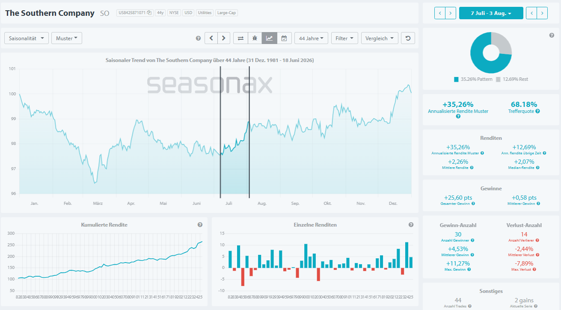Click the NYSE exchange tag
The width and height of the screenshot is (561, 310).
pos(174,13)
